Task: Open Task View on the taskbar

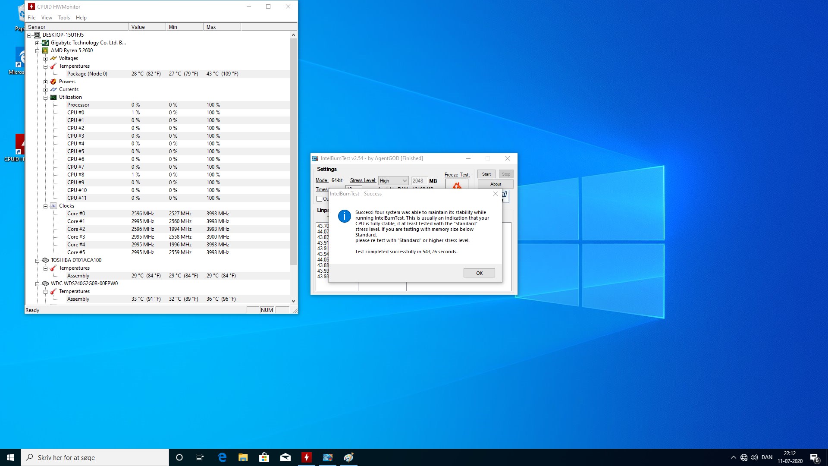Action: click(200, 457)
